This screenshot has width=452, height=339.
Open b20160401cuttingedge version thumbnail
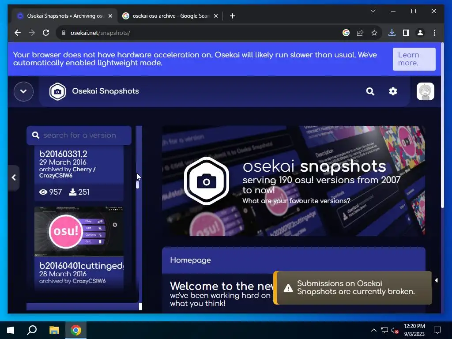pos(79,231)
